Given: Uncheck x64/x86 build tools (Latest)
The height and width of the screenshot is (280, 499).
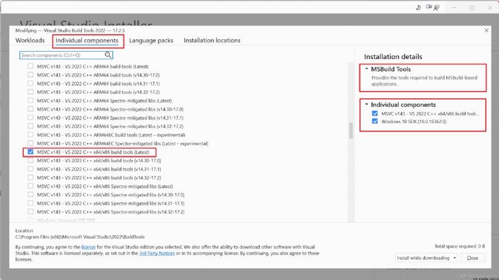Looking at the screenshot, I should coord(30,152).
